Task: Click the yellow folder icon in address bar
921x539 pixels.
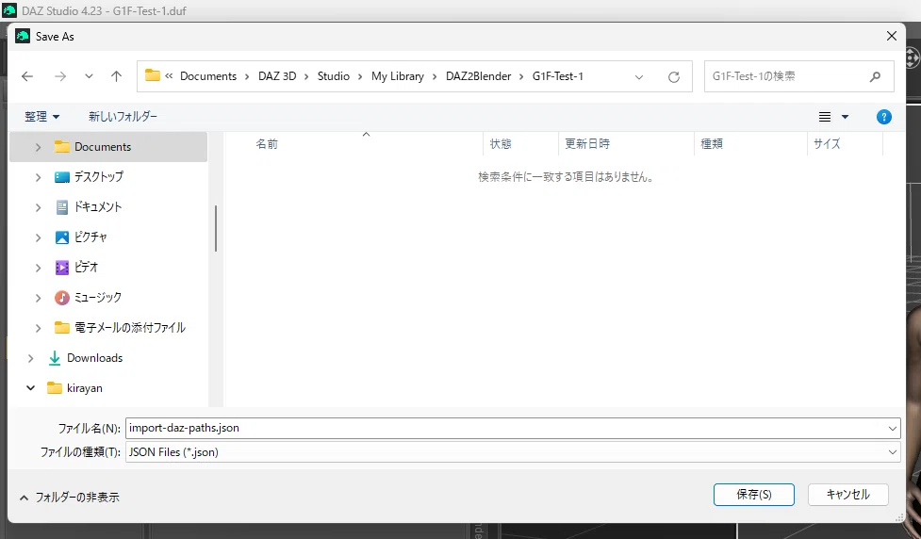Action: point(152,75)
